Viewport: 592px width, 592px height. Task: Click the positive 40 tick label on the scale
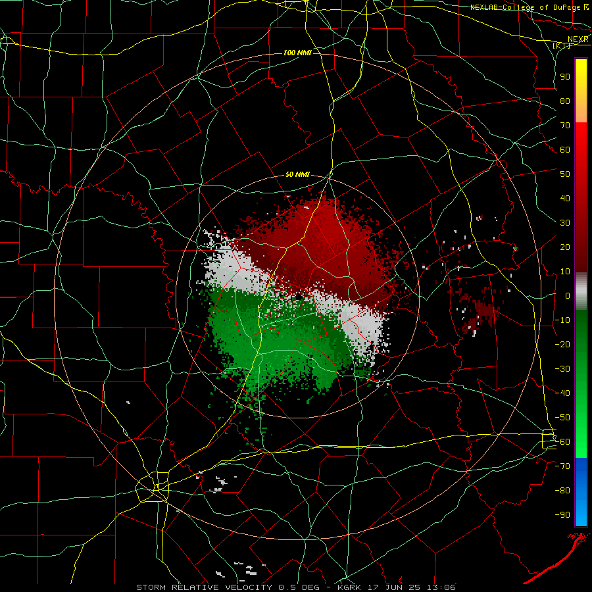565,198
